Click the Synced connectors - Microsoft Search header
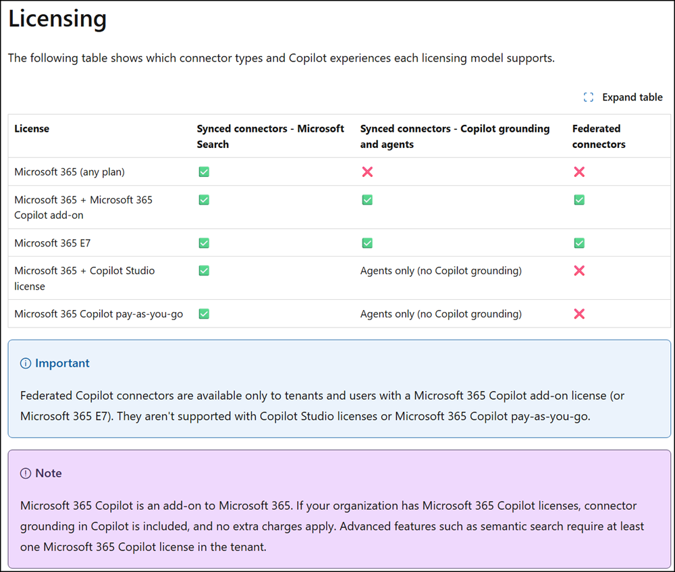The height and width of the screenshot is (572, 675). [x=271, y=136]
